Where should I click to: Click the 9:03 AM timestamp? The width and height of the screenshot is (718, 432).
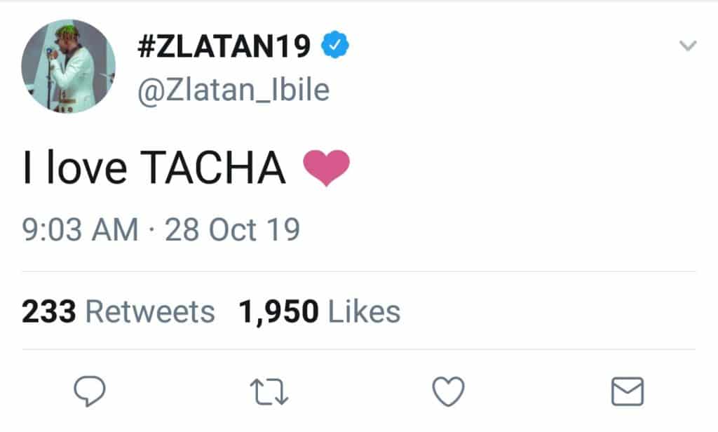click(80, 231)
